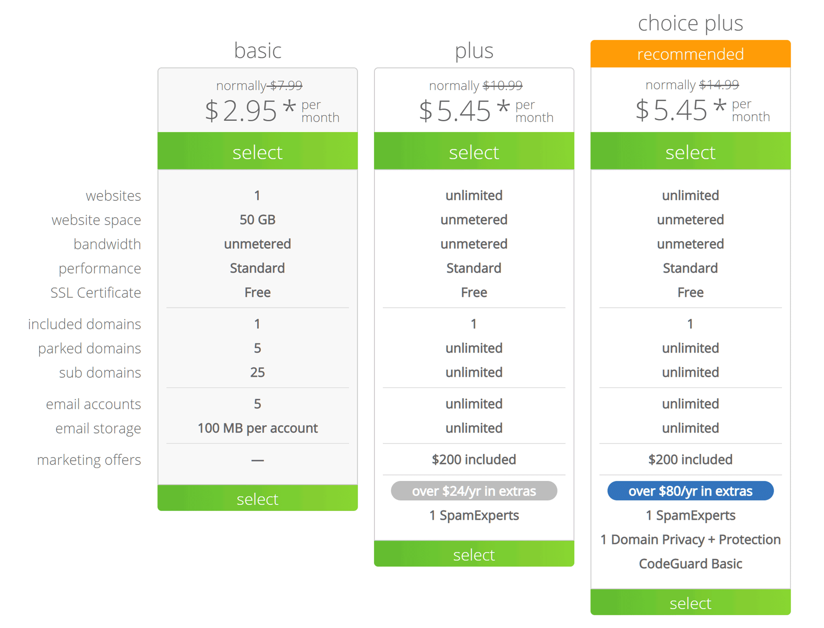
Task: Click the 1 SpamExperts extra under plus
Action: coord(474,515)
